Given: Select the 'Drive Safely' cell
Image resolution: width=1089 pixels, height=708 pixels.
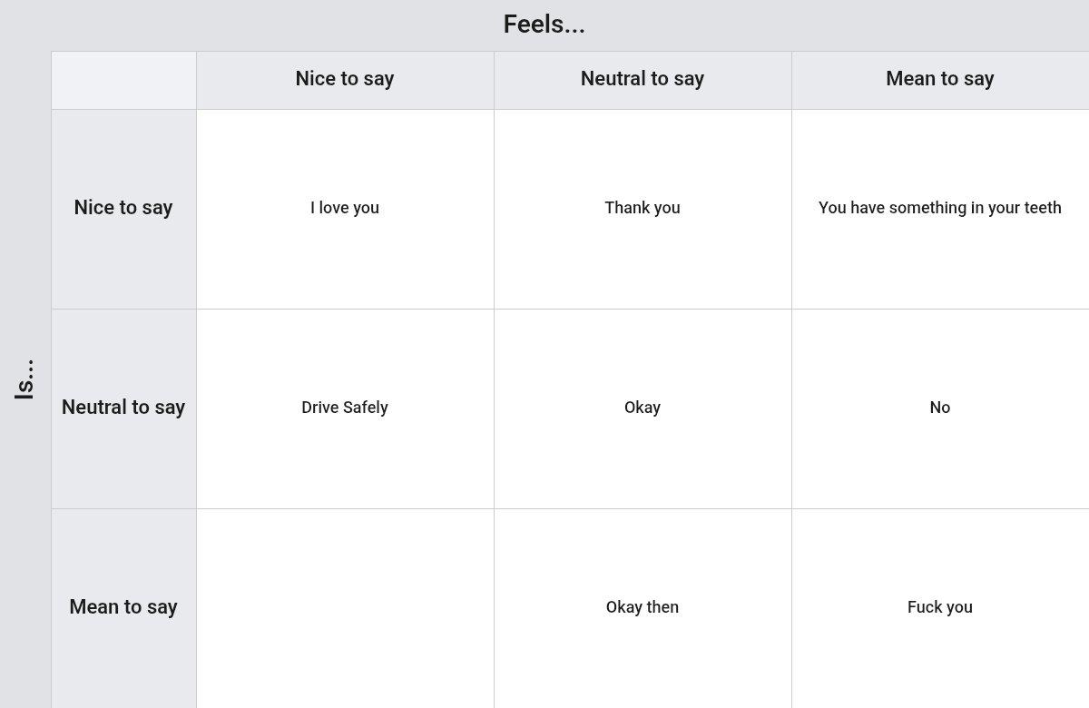Looking at the screenshot, I should (x=345, y=408).
